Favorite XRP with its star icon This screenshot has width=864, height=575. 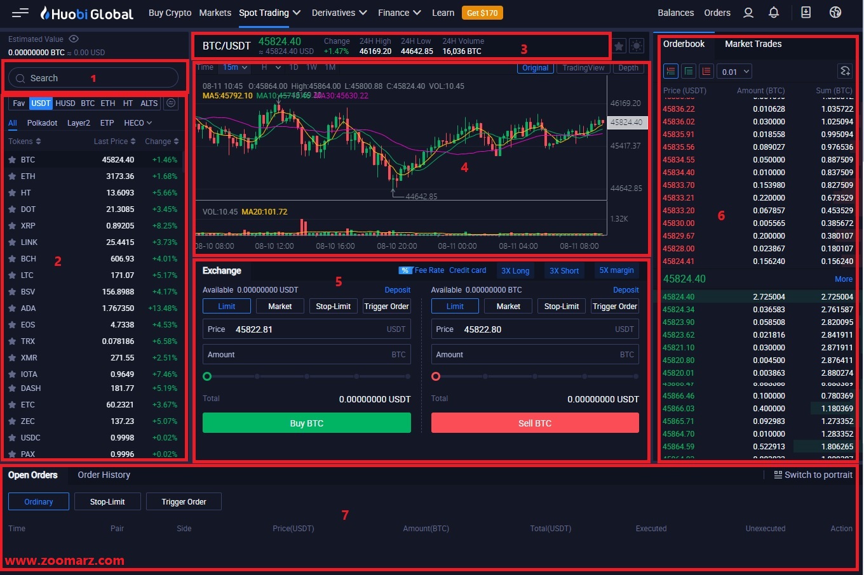coord(12,226)
